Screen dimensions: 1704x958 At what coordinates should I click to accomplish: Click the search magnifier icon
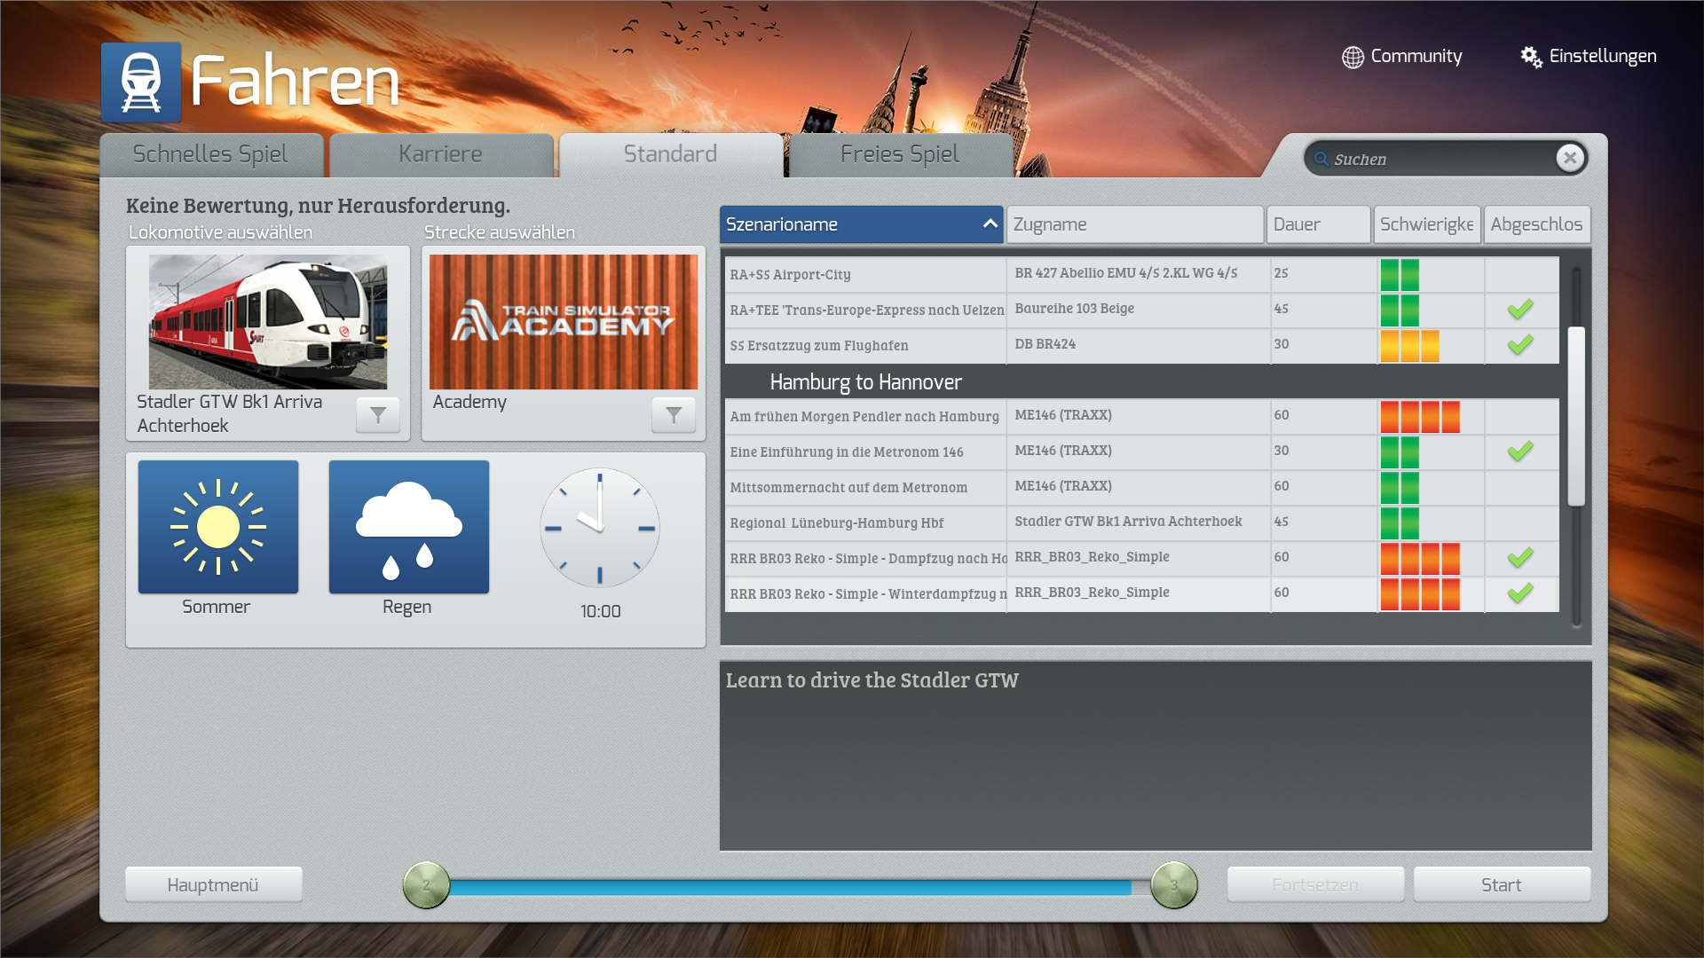point(1321,159)
